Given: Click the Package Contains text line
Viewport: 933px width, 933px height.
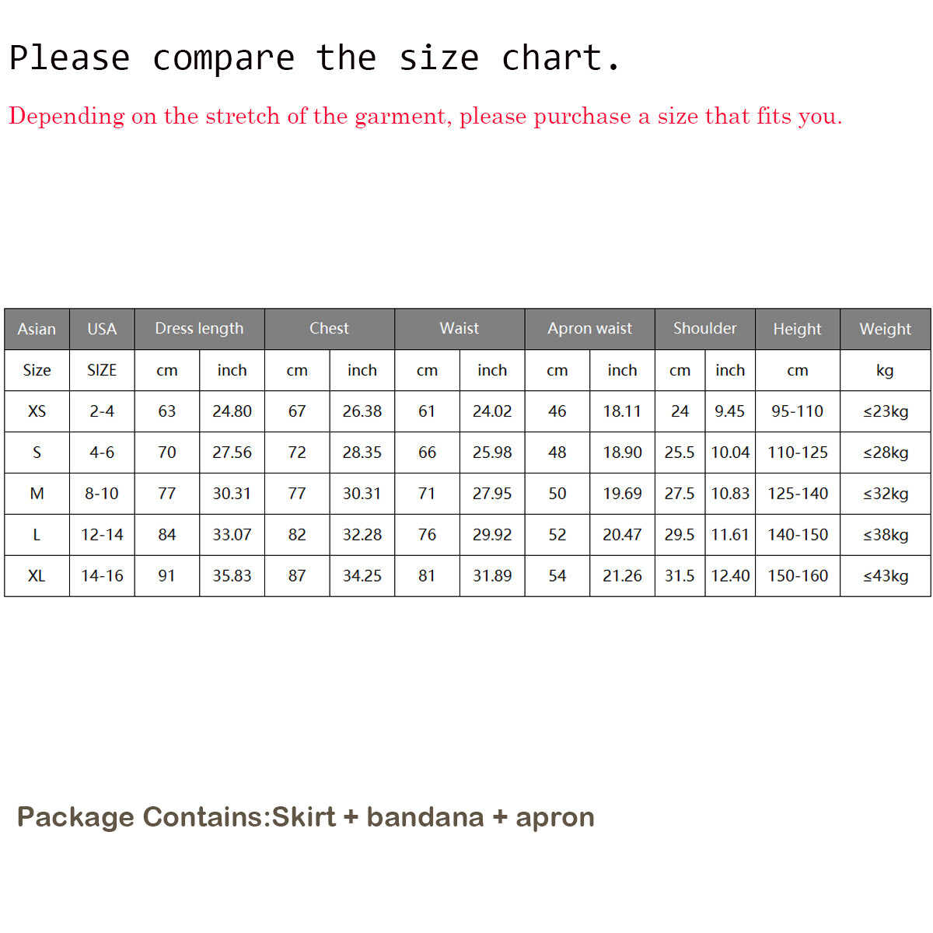Looking at the screenshot, I should [306, 817].
